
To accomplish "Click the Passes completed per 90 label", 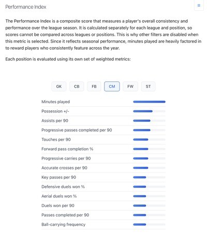I will pos(65,215).
